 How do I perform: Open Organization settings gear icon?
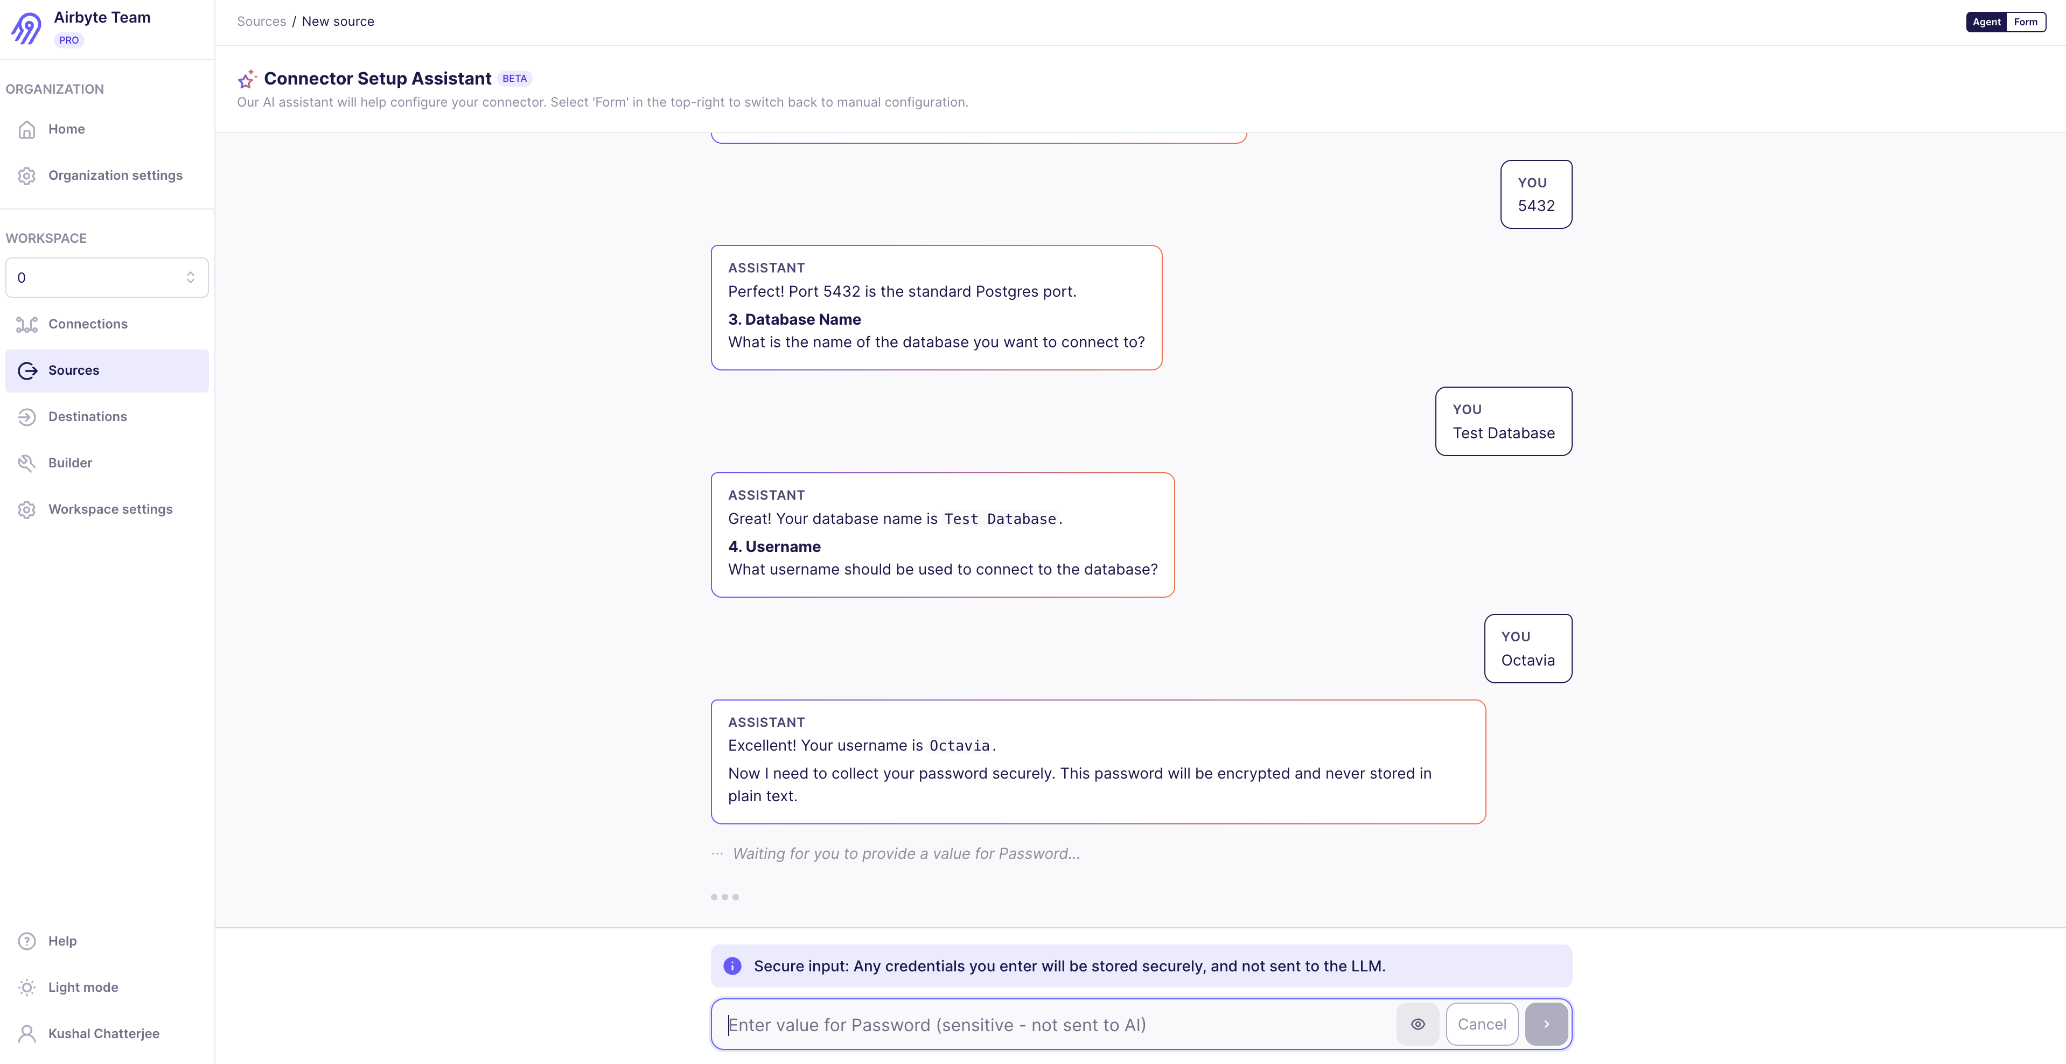tap(27, 176)
